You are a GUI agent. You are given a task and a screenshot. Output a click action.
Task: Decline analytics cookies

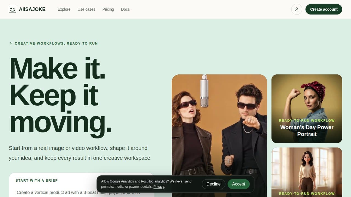(x=213, y=184)
